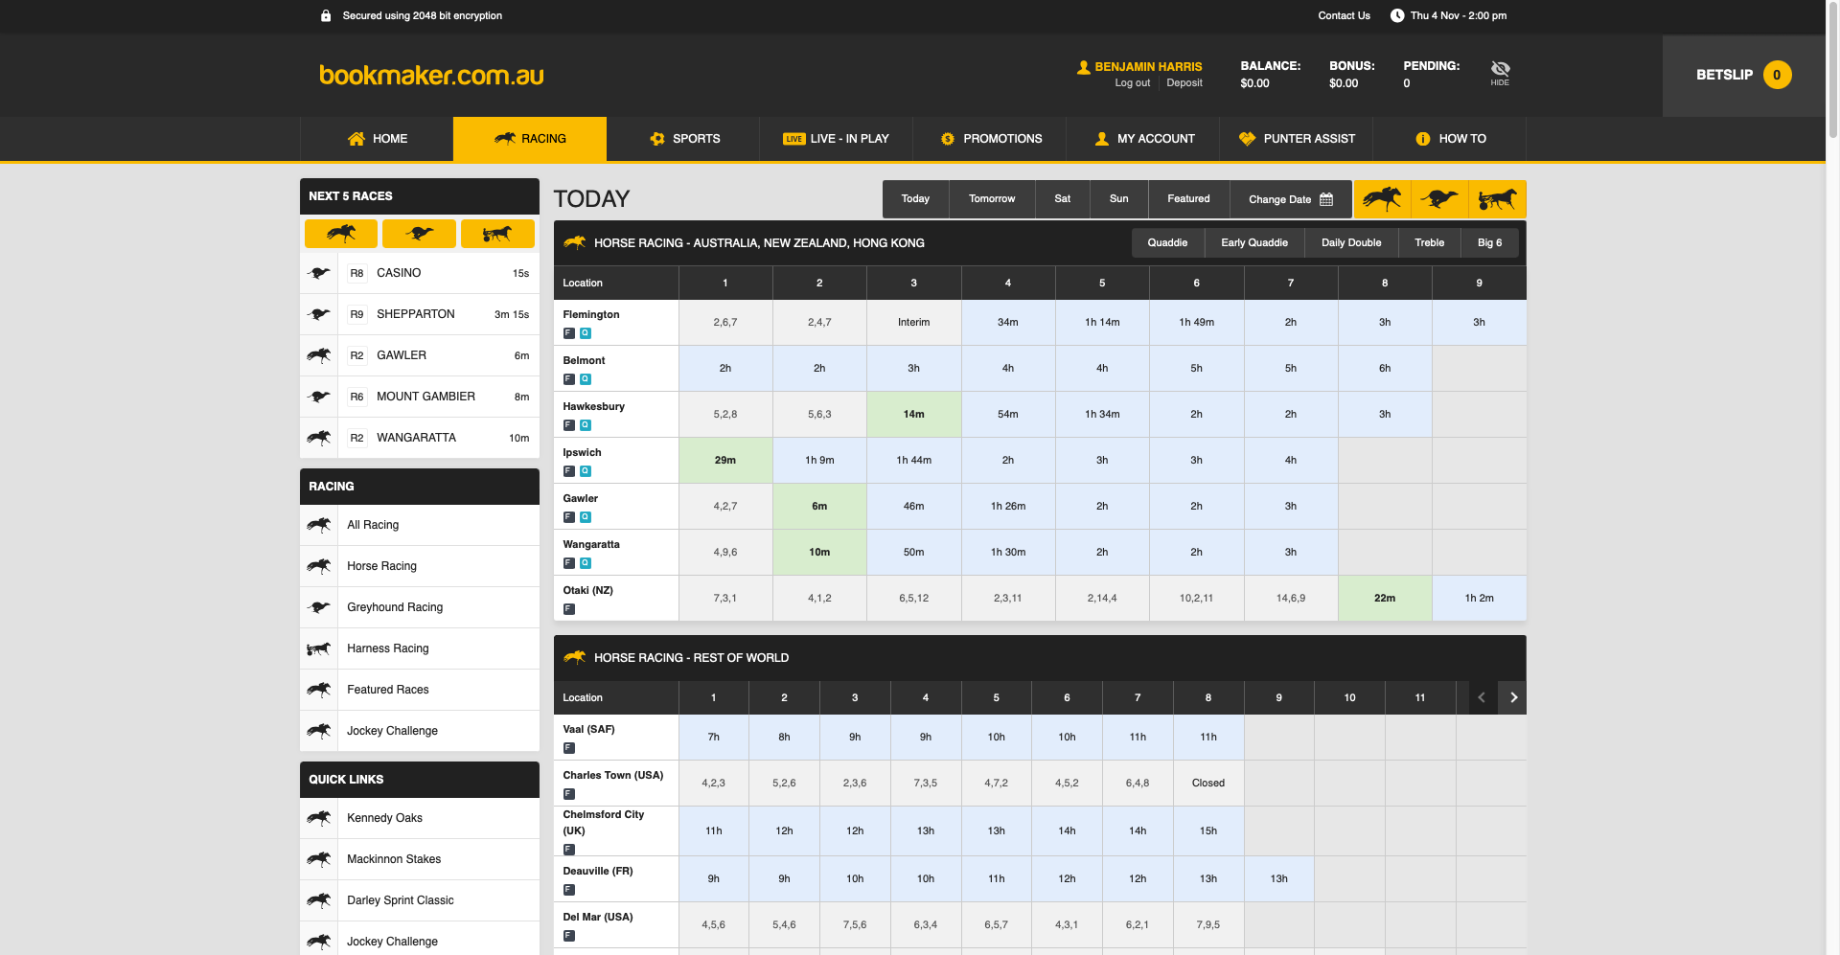The height and width of the screenshot is (955, 1840).
Task: Open the Betslip counter badge
Action: (x=1777, y=75)
